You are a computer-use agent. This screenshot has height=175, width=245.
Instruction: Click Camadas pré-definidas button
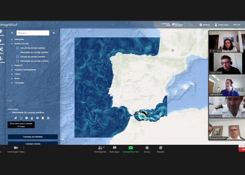33,137
